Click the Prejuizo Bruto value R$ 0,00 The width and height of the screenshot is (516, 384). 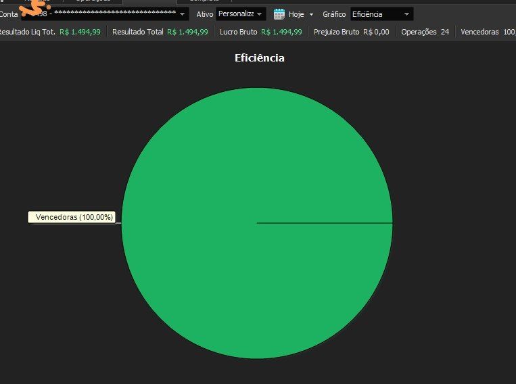tap(376, 32)
